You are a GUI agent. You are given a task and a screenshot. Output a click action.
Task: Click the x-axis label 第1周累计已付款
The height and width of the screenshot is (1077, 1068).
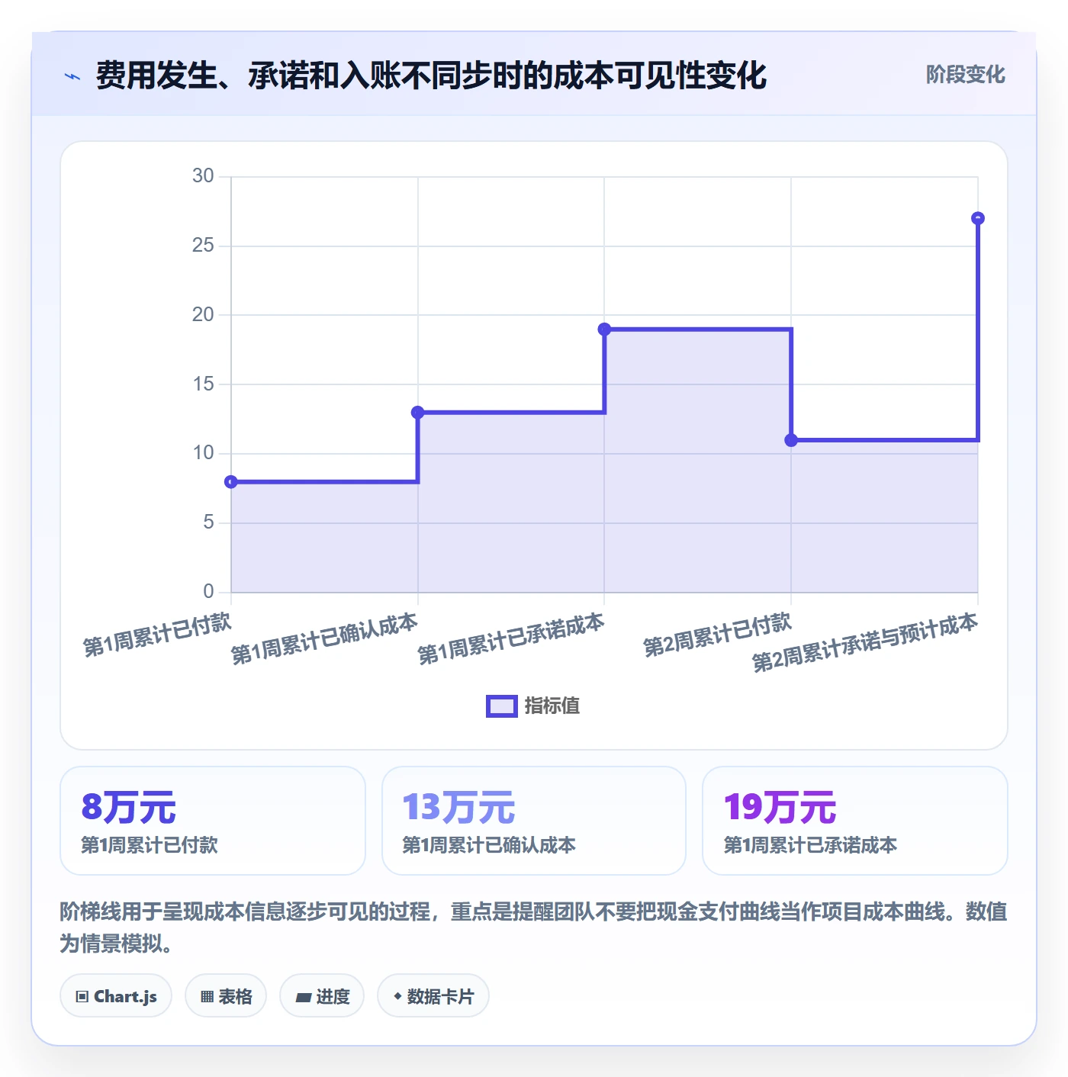[157, 635]
